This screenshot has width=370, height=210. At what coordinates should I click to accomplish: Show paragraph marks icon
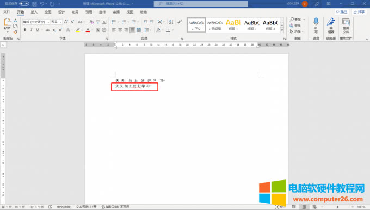click(x=180, y=22)
